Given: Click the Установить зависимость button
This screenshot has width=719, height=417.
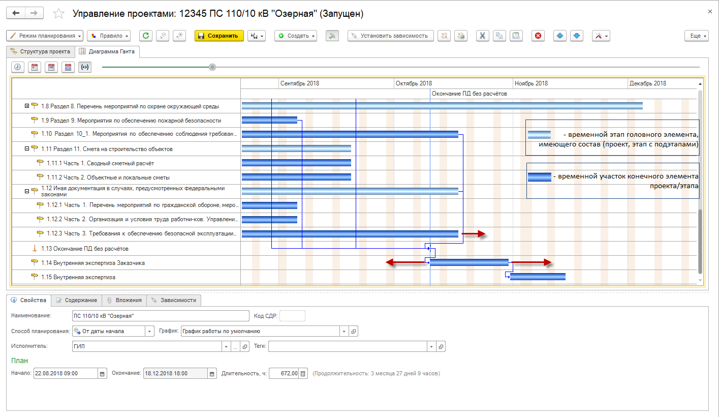Looking at the screenshot, I should (x=391, y=36).
